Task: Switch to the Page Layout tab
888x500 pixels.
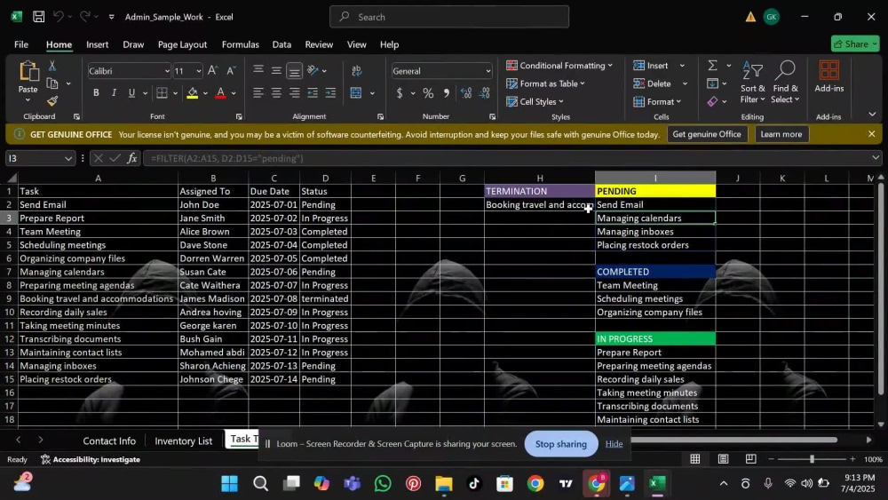Action: tap(182, 44)
